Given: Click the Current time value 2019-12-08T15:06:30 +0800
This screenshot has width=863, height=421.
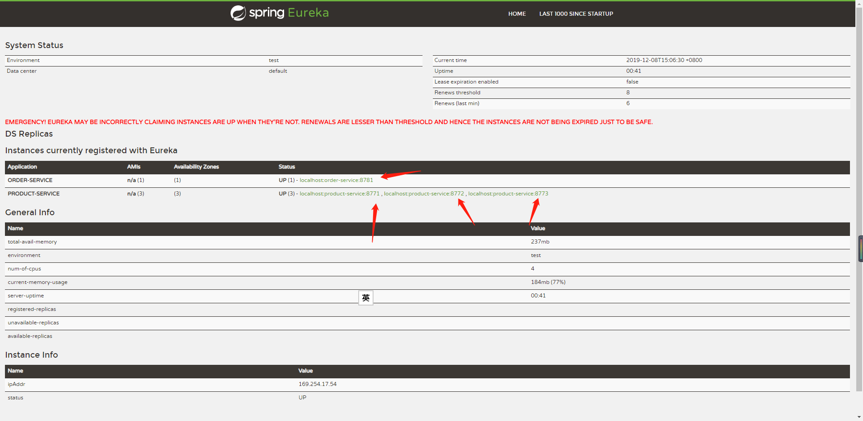Looking at the screenshot, I should [x=664, y=60].
